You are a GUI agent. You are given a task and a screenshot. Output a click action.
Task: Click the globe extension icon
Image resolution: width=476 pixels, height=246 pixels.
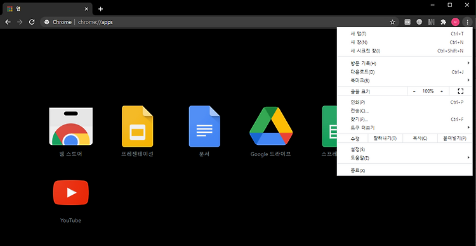tap(420, 22)
